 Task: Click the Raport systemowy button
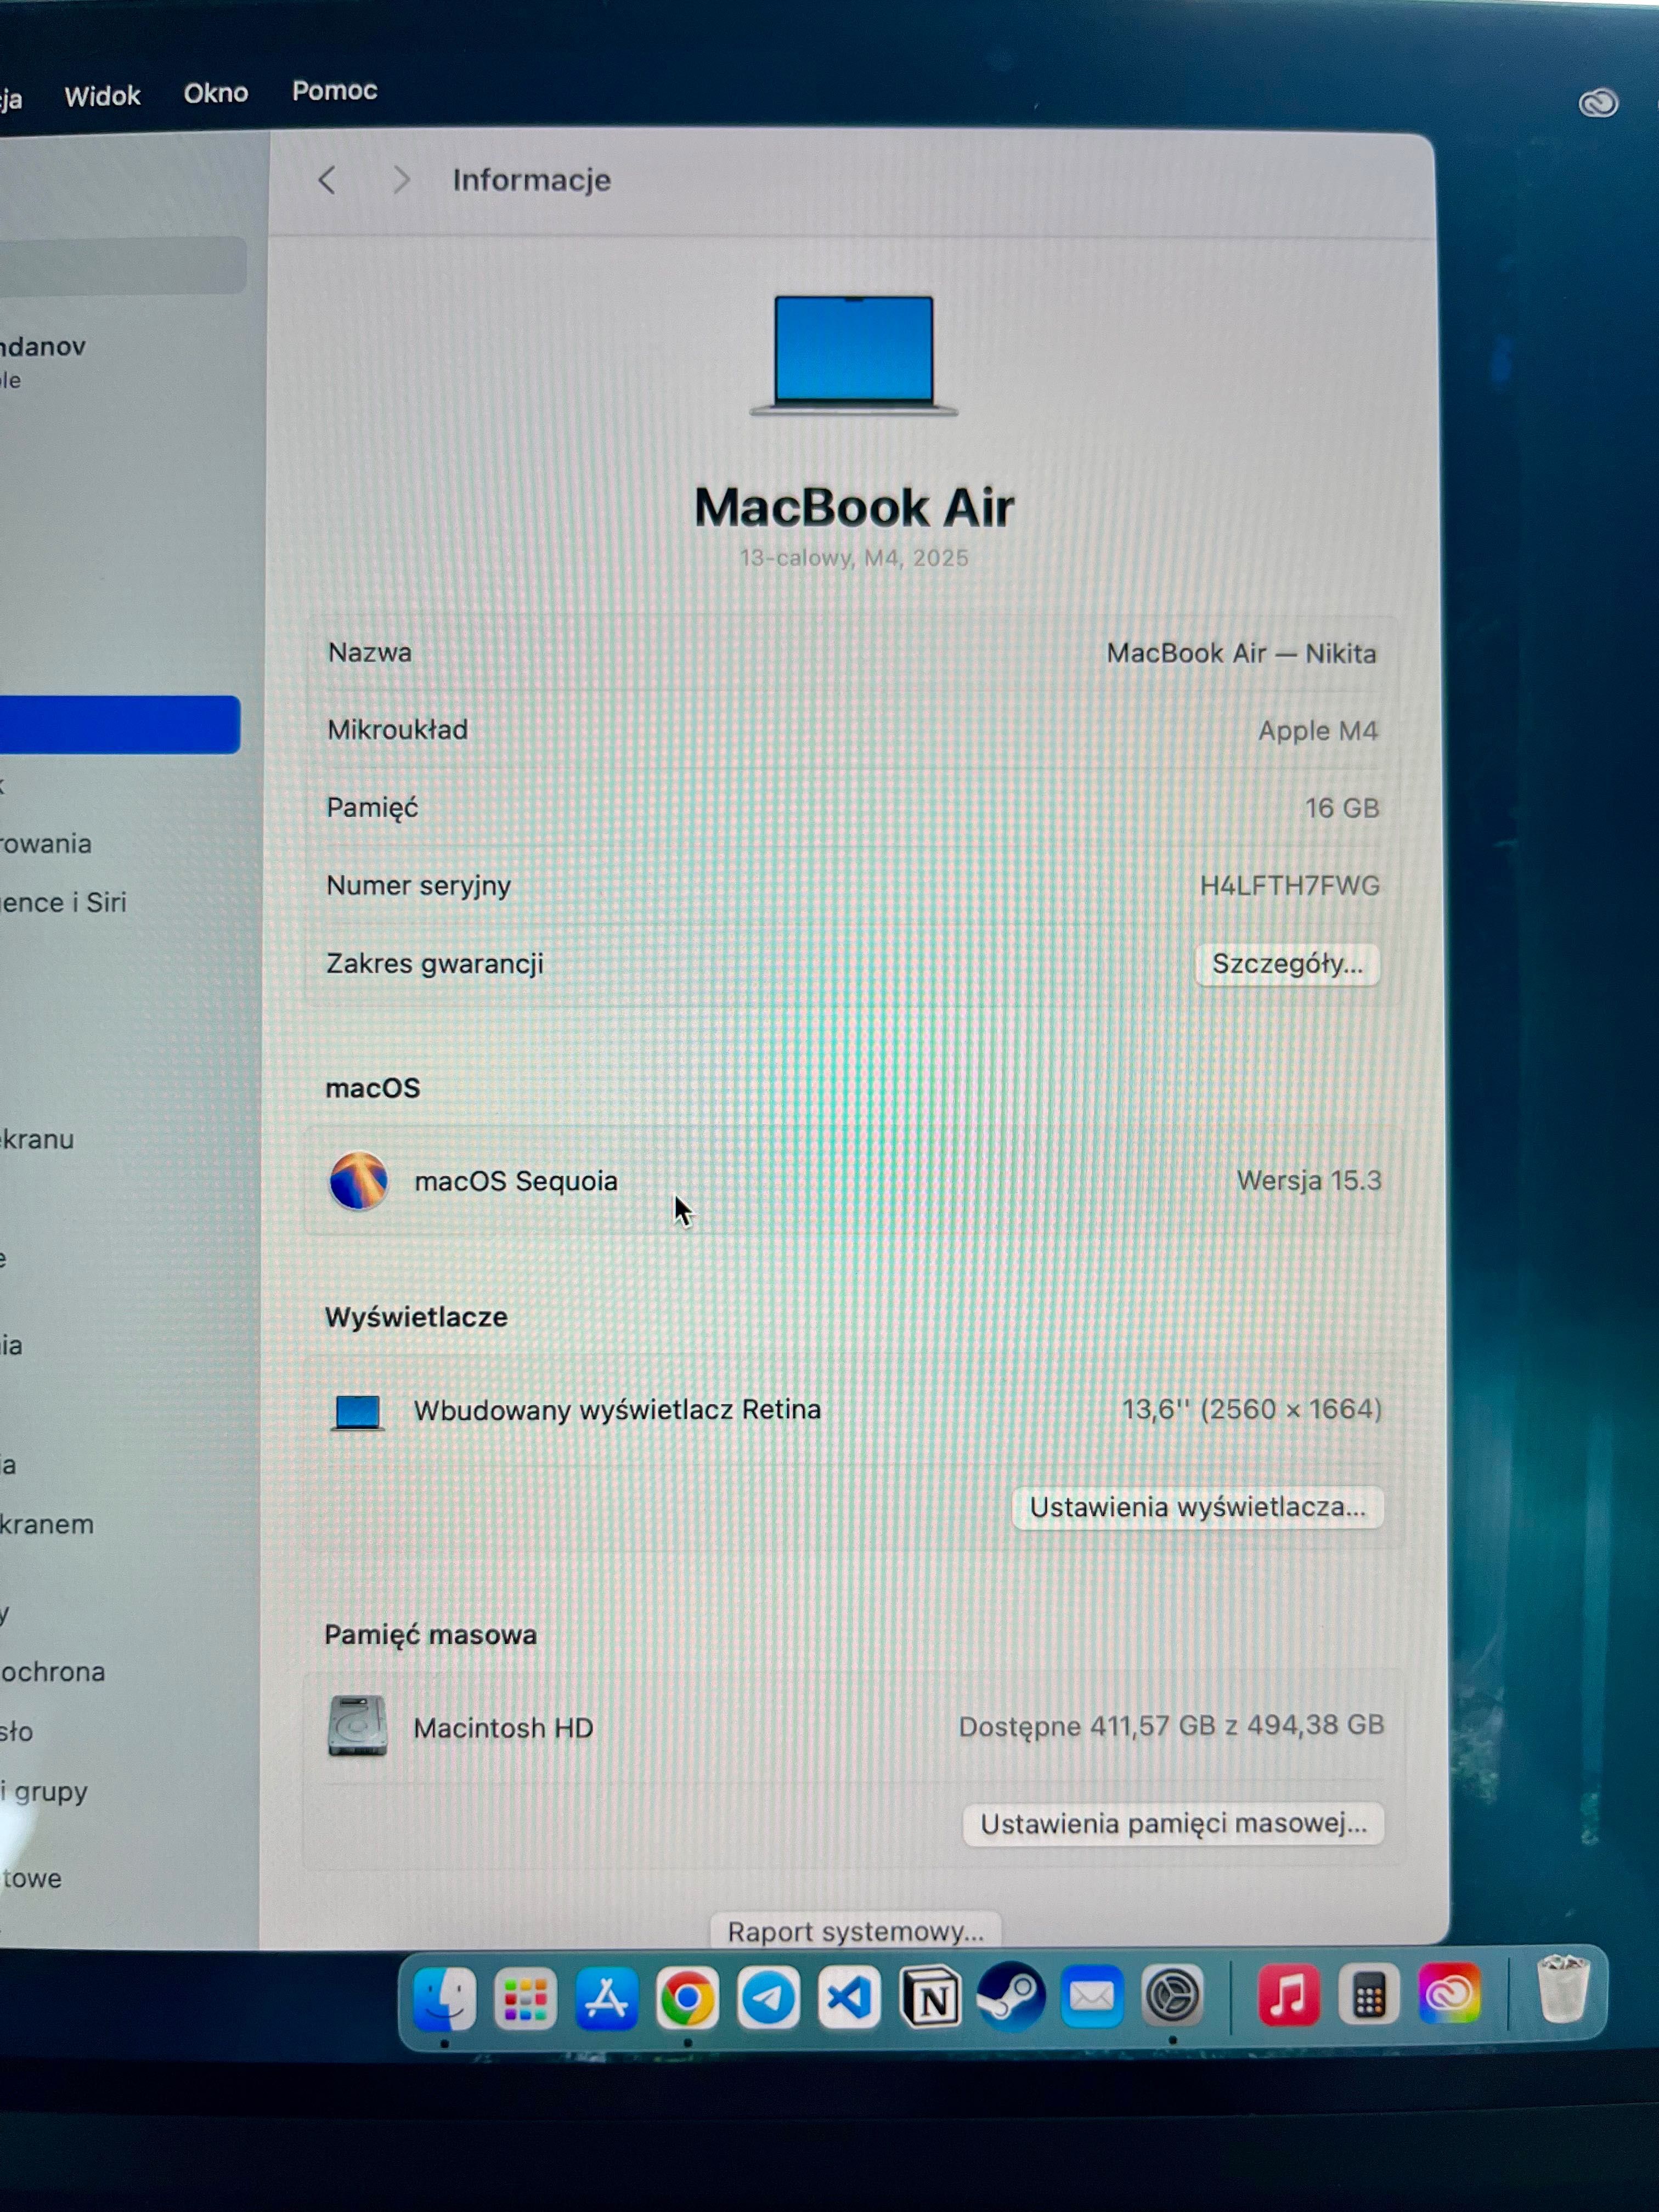[x=855, y=1931]
